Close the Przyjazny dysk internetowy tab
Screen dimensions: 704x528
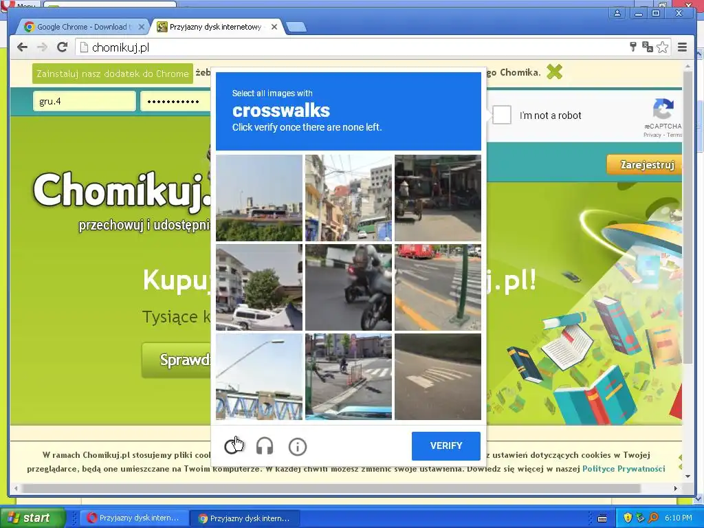pyautogui.click(x=274, y=27)
